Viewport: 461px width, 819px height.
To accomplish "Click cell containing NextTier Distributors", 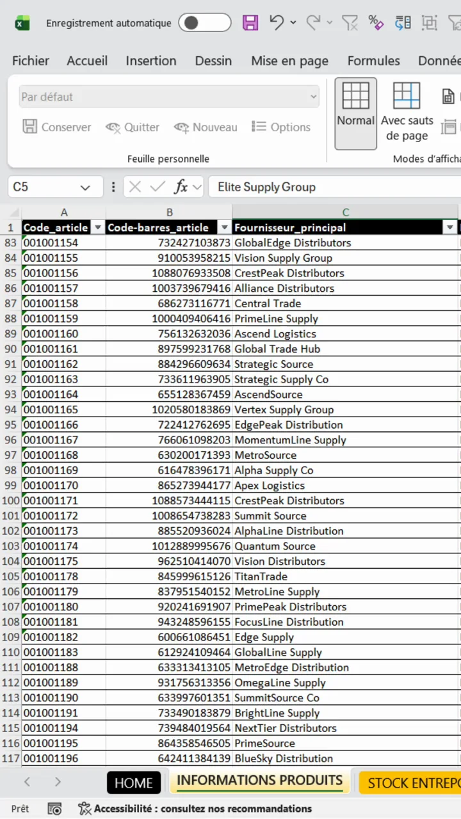I will coord(346,728).
